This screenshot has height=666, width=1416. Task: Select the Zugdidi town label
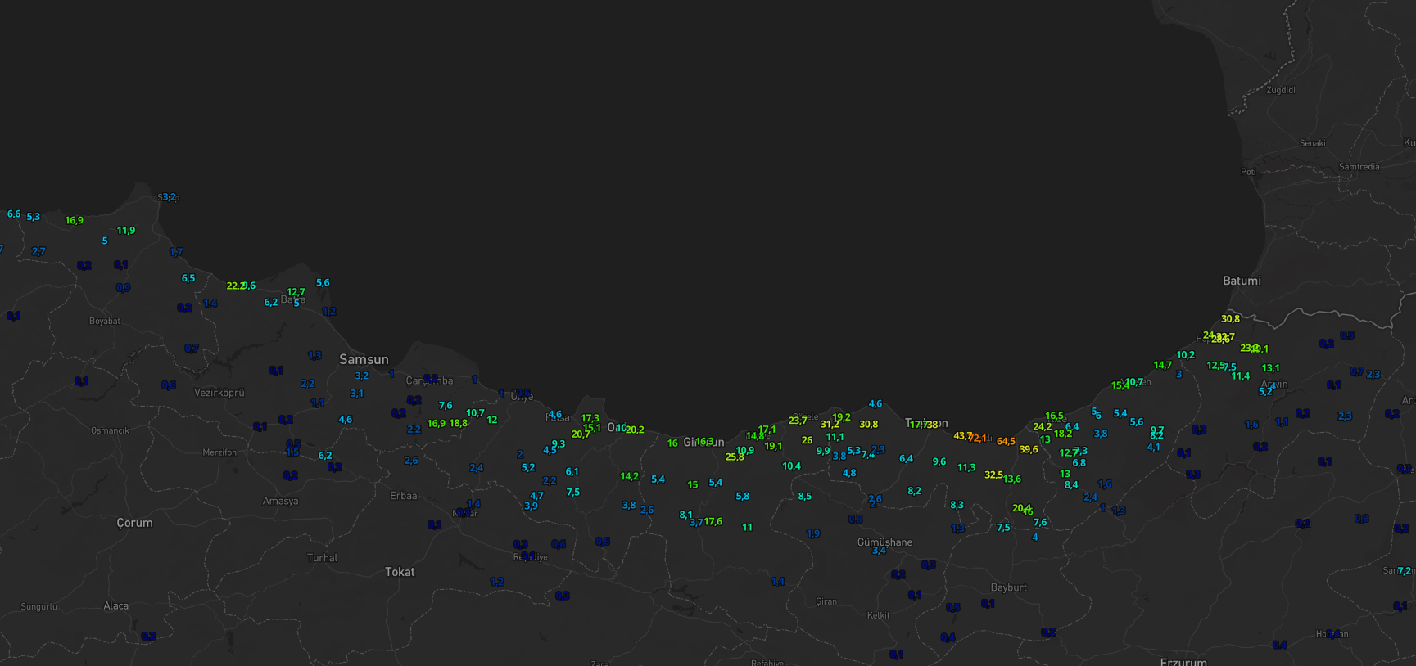coord(1281,90)
